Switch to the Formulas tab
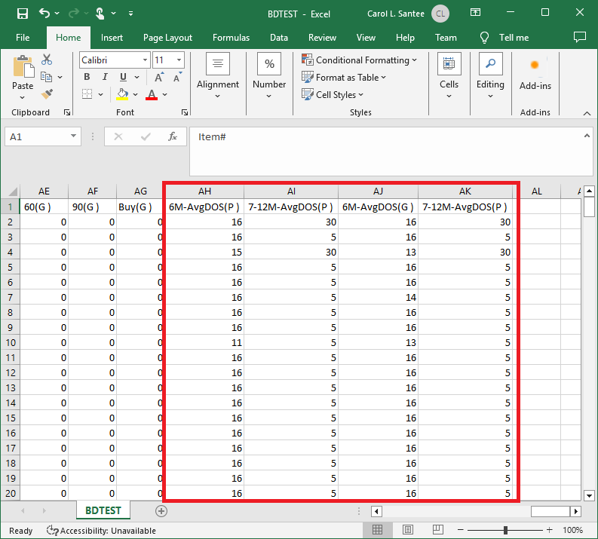The height and width of the screenshot is (539, 598). [231, 38]
